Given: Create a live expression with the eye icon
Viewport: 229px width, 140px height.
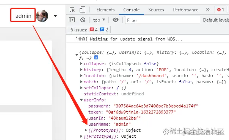Looking at the screenshot, I should pos(116,20).
